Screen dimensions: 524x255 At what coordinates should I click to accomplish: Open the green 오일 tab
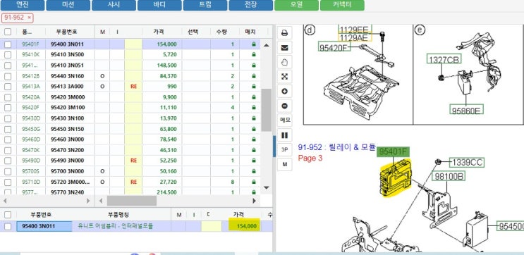pyautogui.click(x=296, y=5)
